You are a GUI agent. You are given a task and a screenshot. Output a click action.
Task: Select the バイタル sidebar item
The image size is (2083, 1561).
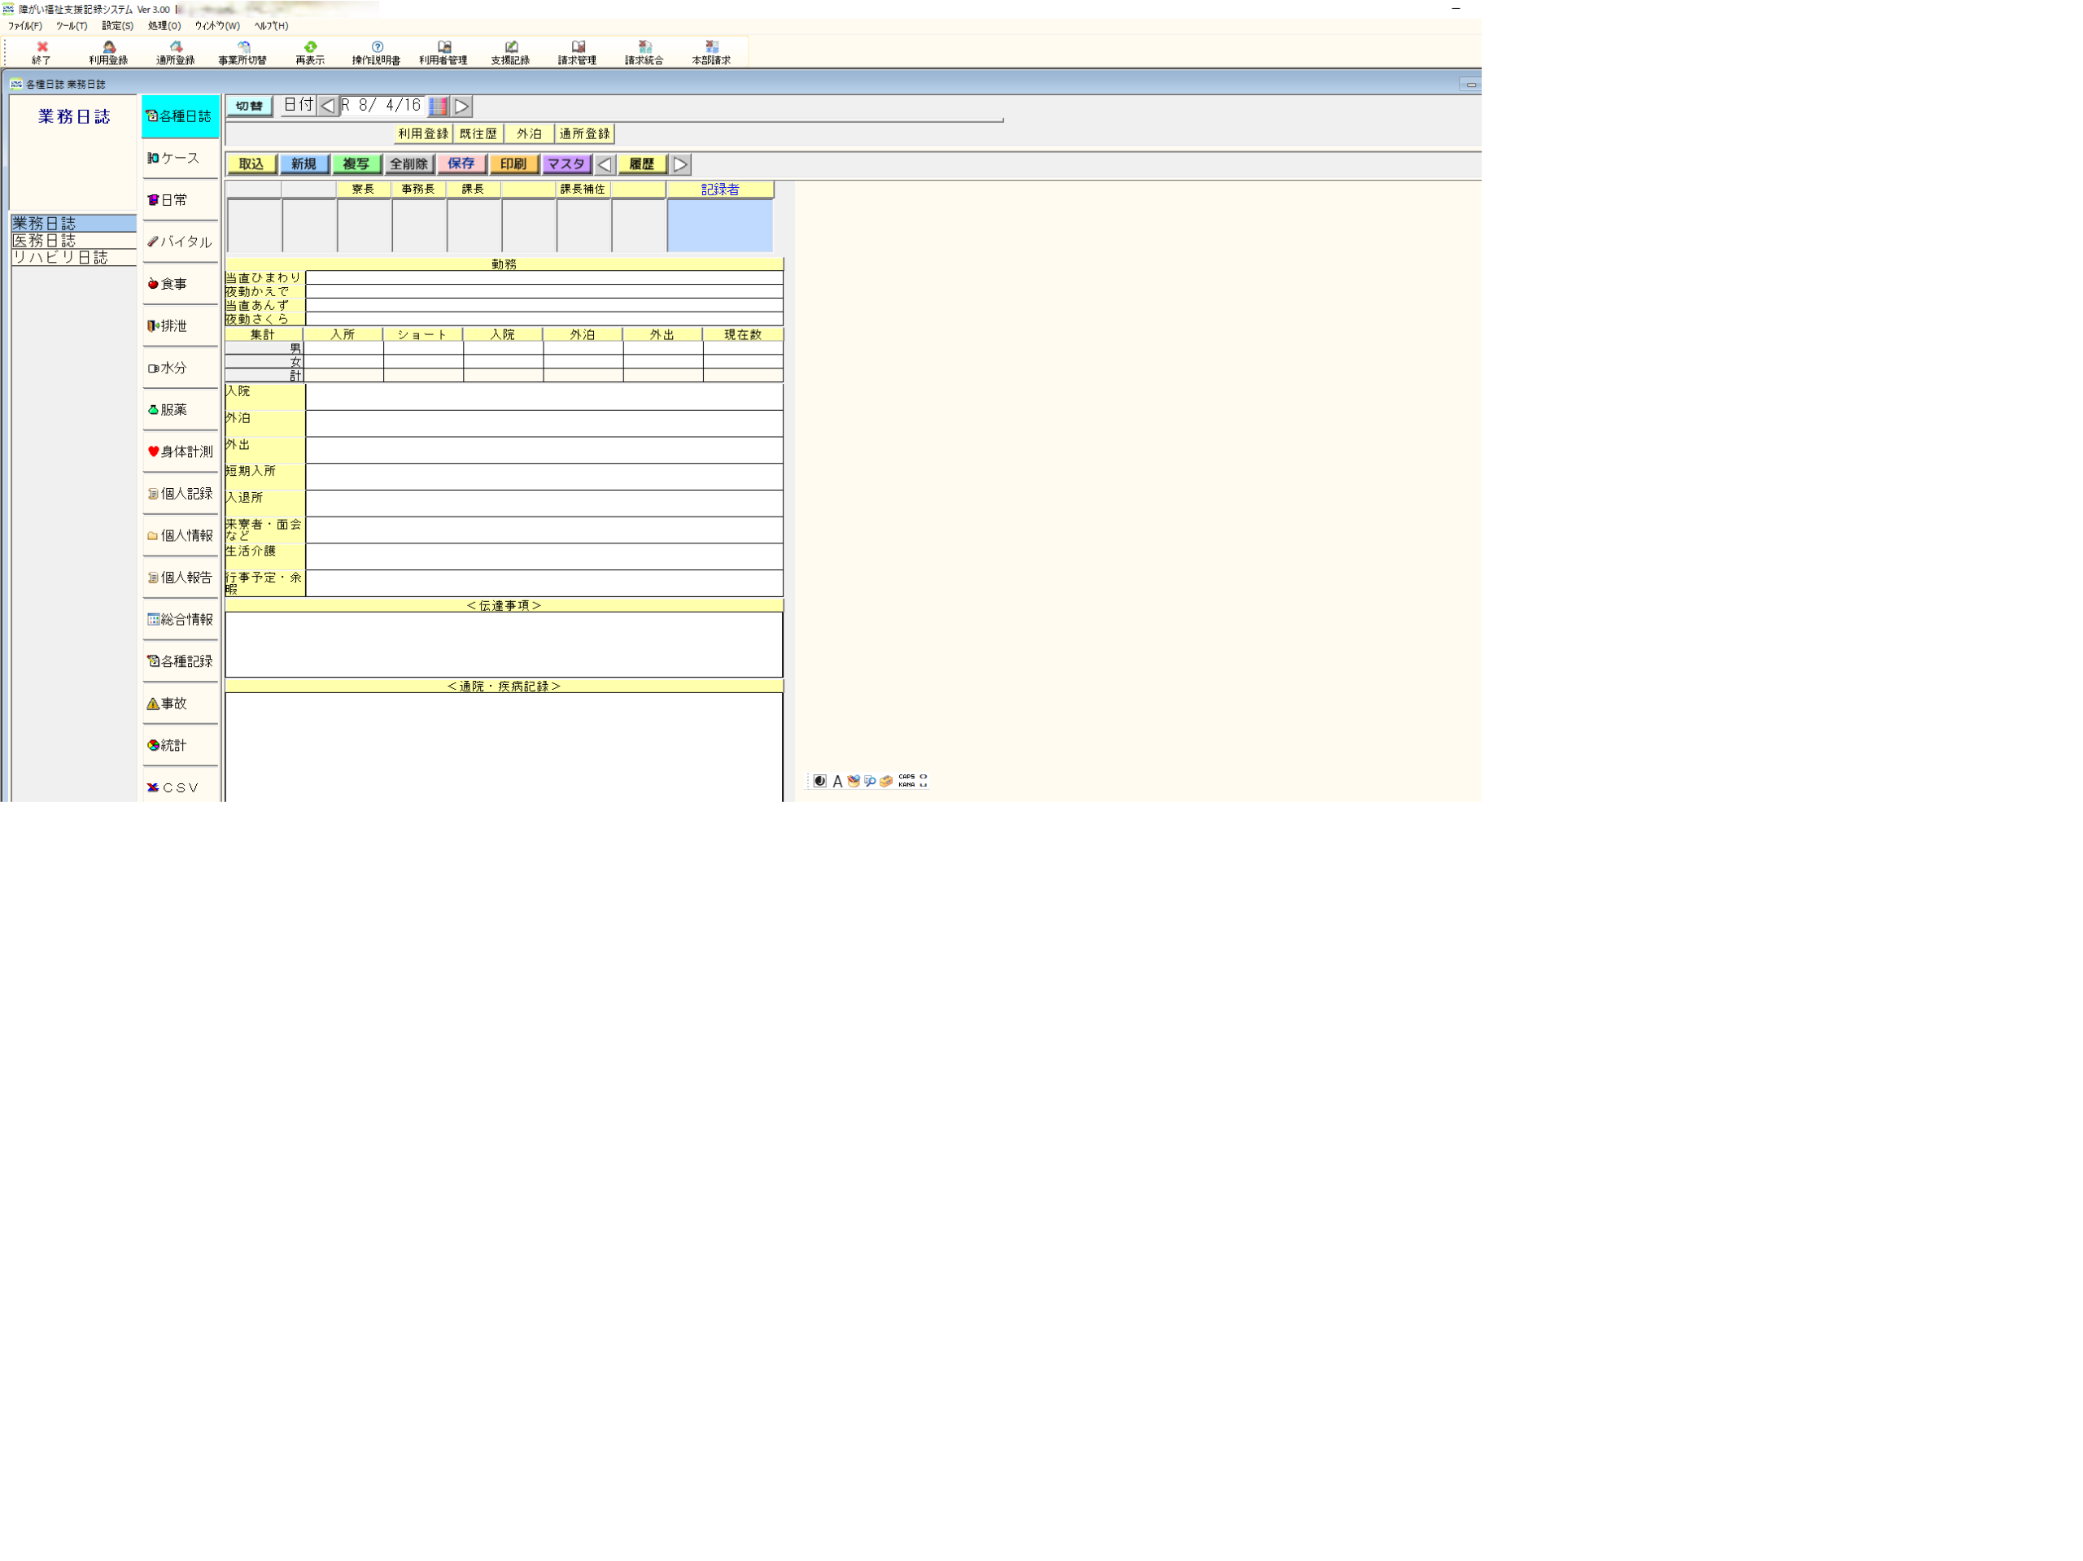[x=180, y=242]
